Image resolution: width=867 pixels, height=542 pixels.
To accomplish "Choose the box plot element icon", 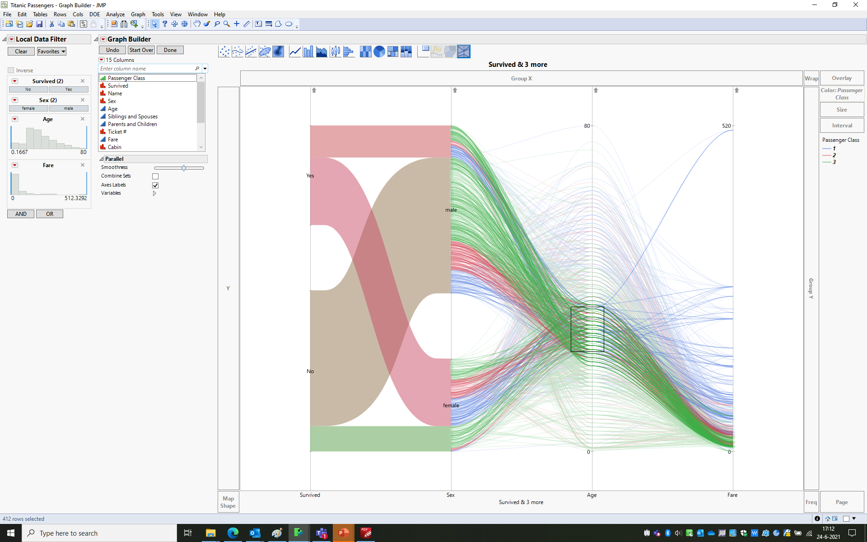I will [335, 51].
